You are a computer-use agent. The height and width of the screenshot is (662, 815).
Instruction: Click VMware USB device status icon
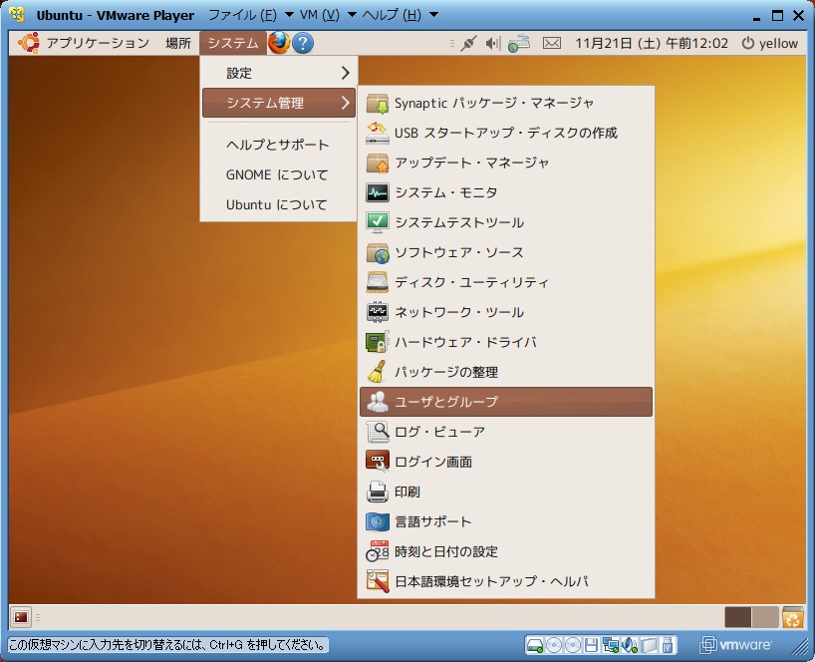(667, 645)
